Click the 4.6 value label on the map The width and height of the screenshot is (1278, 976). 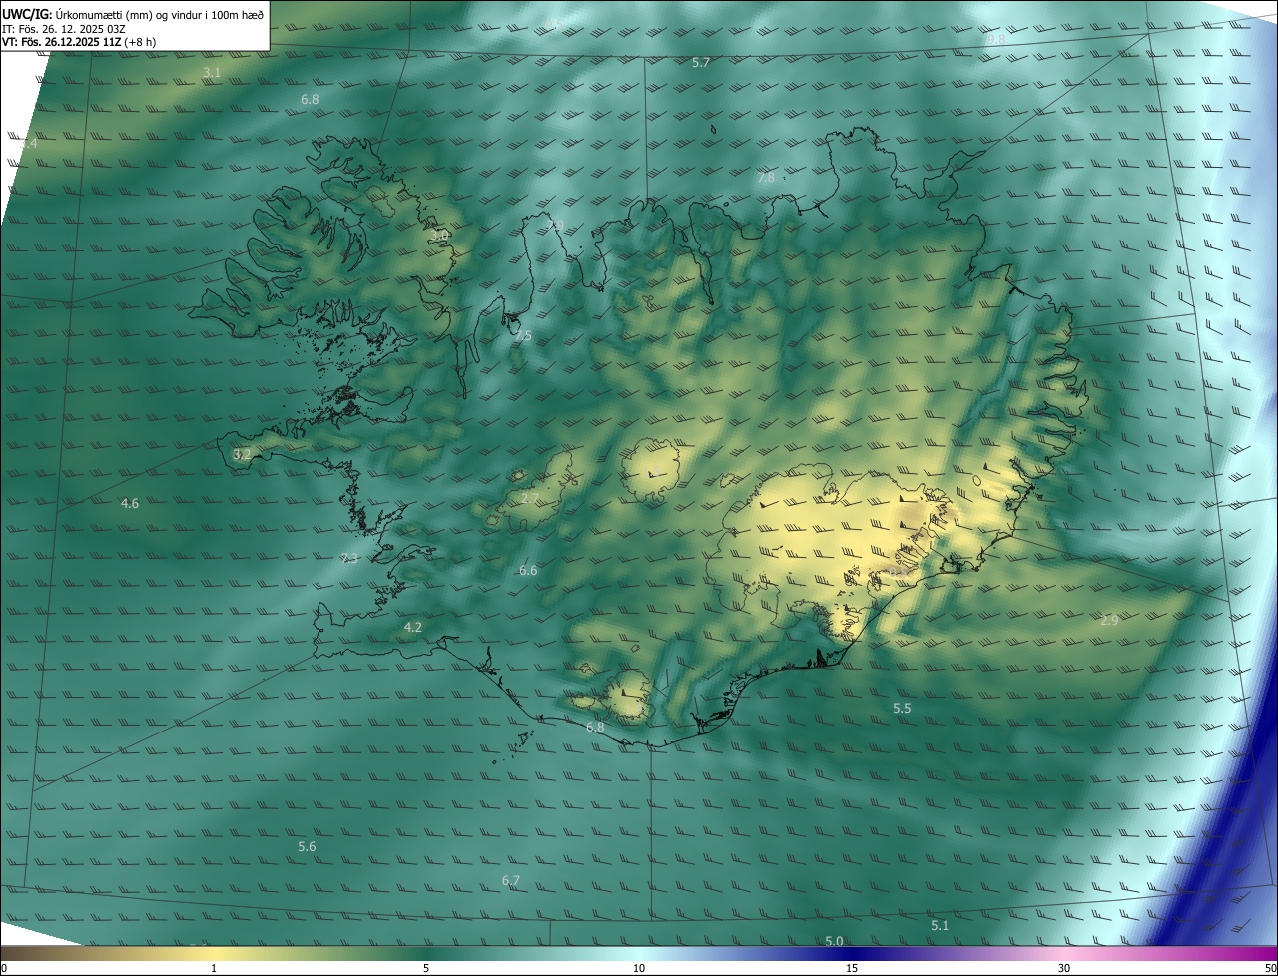130,504
